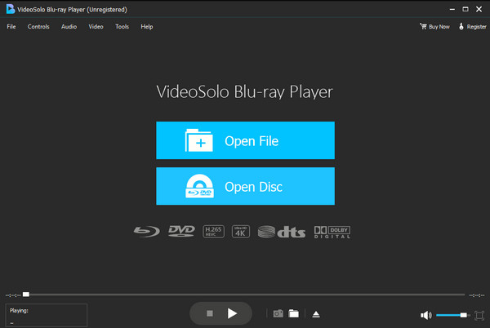
Task: Minimize the VideoSolo window
Action: [452, 9]
